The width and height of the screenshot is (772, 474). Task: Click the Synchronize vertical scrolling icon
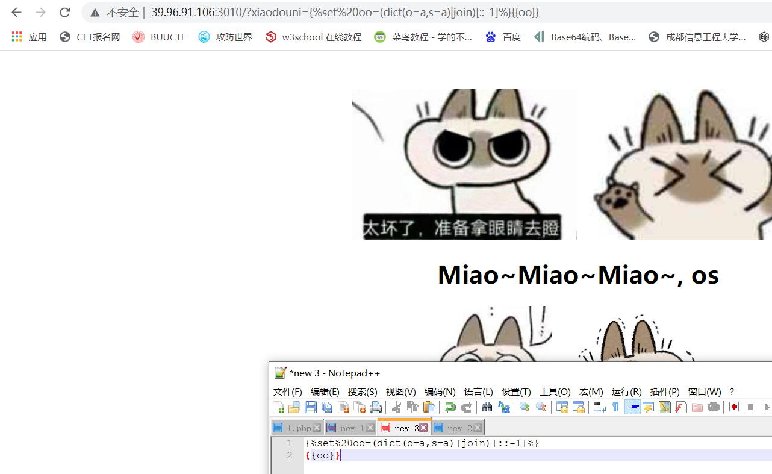[x=562, y=407]
